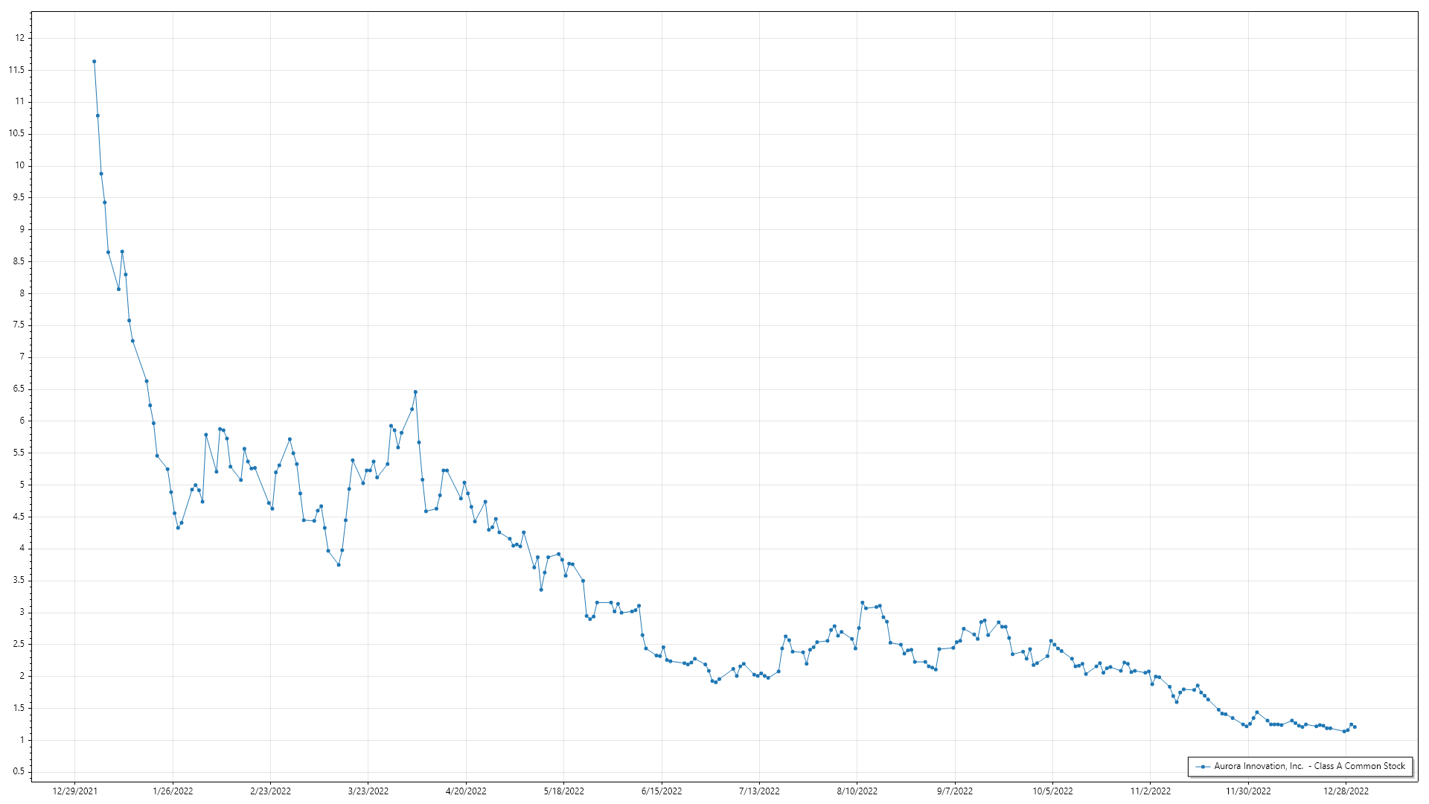Click the 12/28/2022 x-axis date label
This screenshot has height=804, width=1429.
[x=1346, y=791]
